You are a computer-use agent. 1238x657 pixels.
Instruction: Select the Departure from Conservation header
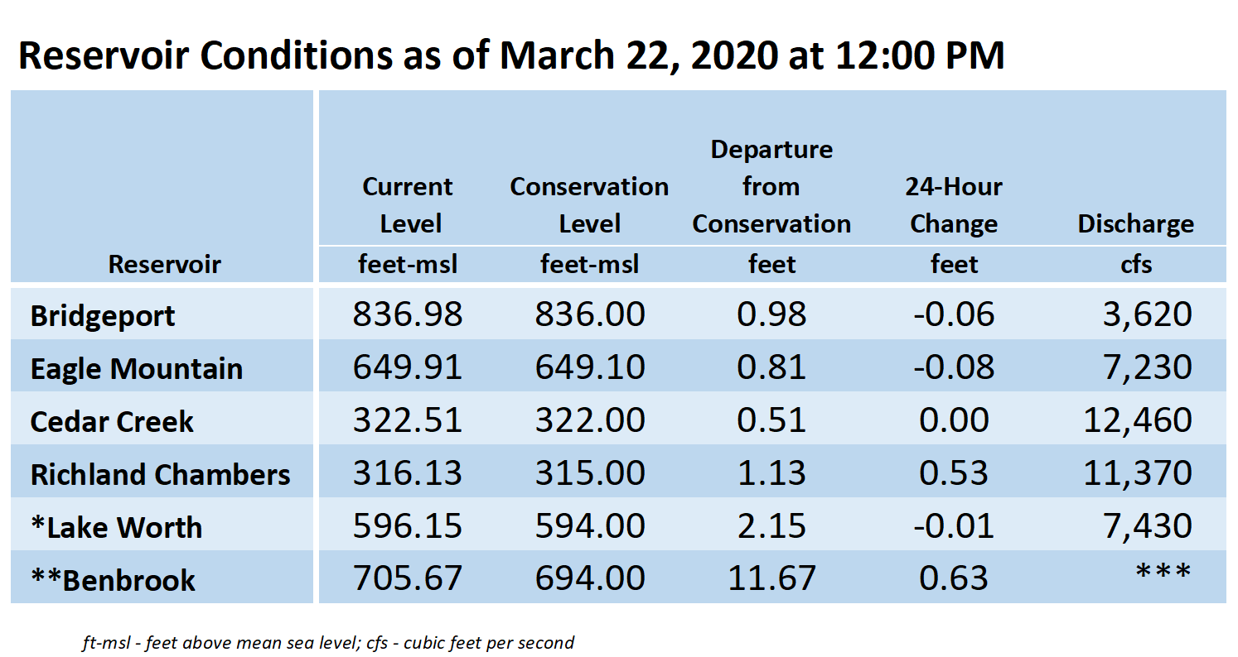tap(771, 187)
